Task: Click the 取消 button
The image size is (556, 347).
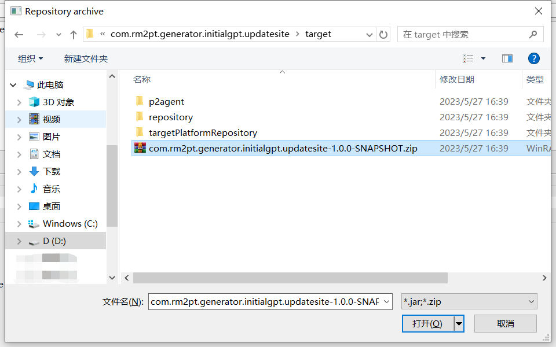Action: [505, 323]
